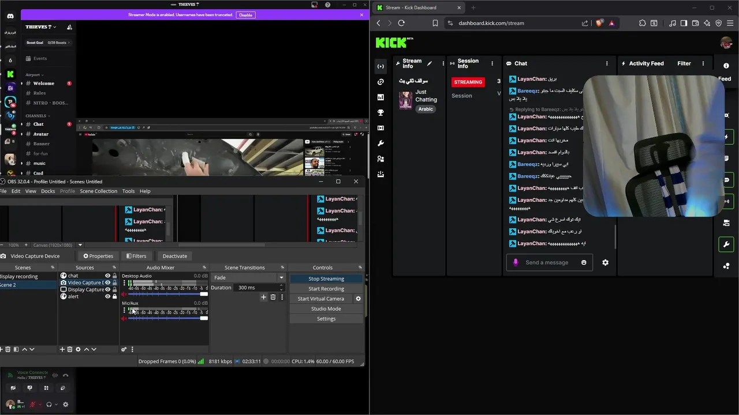This screenshot has width=739, height=415.
Task: Open the Scene Collection menu
Action: (x=98, y=191)
